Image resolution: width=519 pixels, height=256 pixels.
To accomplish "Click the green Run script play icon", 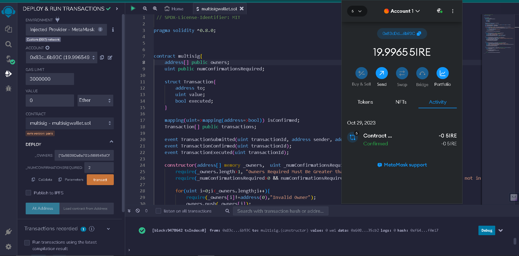I will [x=133, y=8].
